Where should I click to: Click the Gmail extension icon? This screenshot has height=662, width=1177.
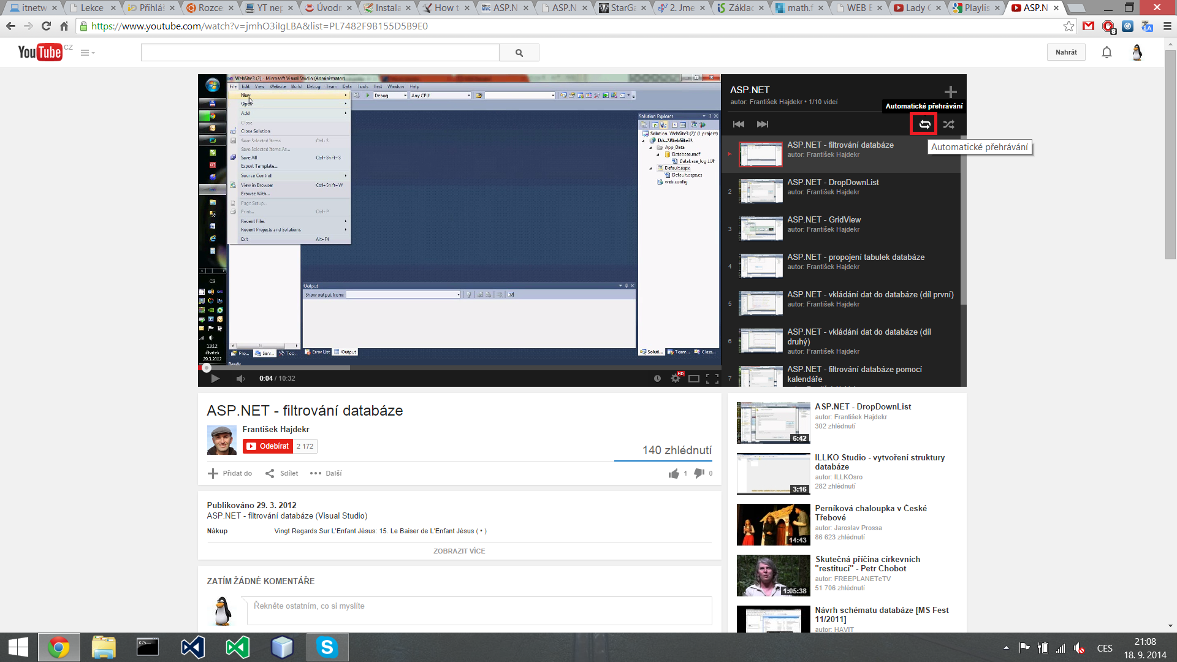[1089, 26]
